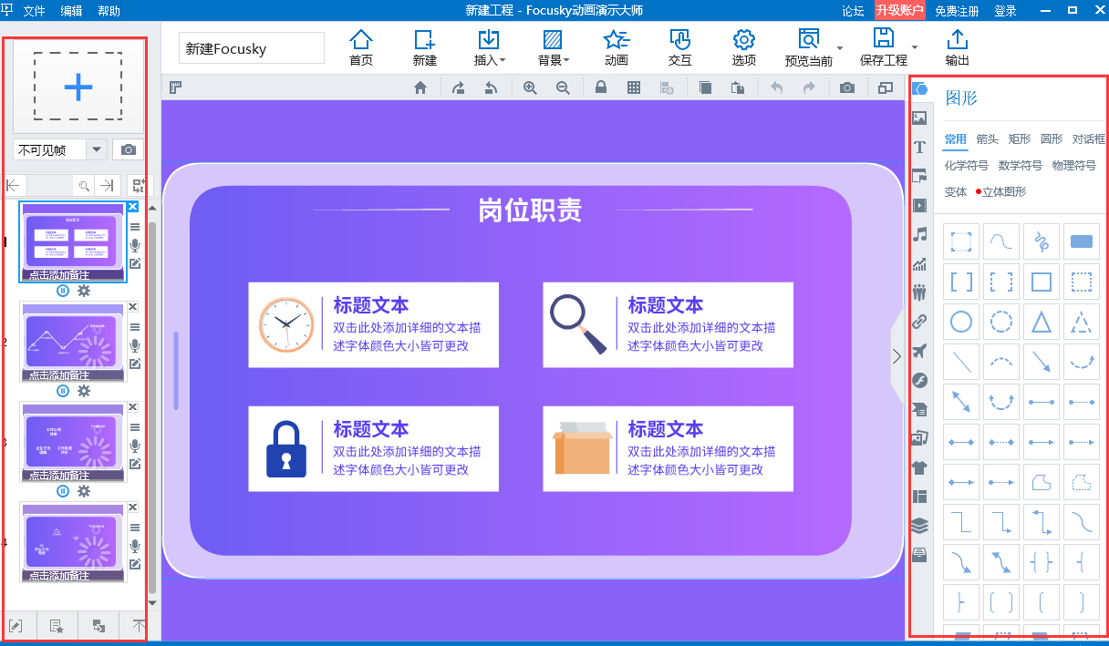Switch to the 箭头 shapes tab

pos(988,139)
